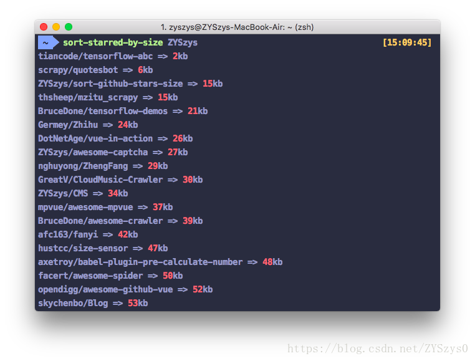Screen dimensions: 475x361
Task: Select the ZYSzys/sort-github-stars-size line
Action: pyautogui.click(x=130, y=84)
